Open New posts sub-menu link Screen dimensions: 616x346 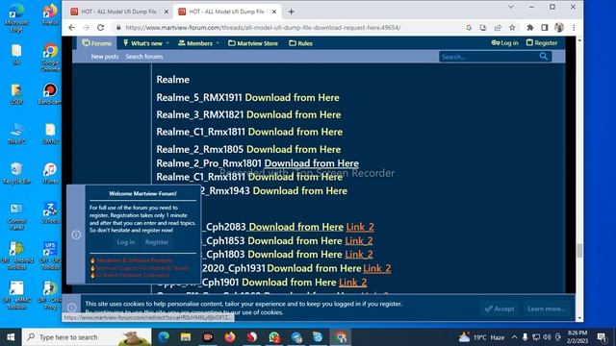click(105, 57)
